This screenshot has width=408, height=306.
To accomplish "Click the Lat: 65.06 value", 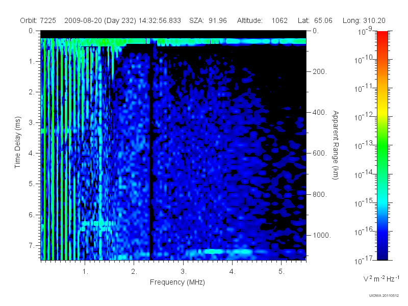I will point(315,20).
